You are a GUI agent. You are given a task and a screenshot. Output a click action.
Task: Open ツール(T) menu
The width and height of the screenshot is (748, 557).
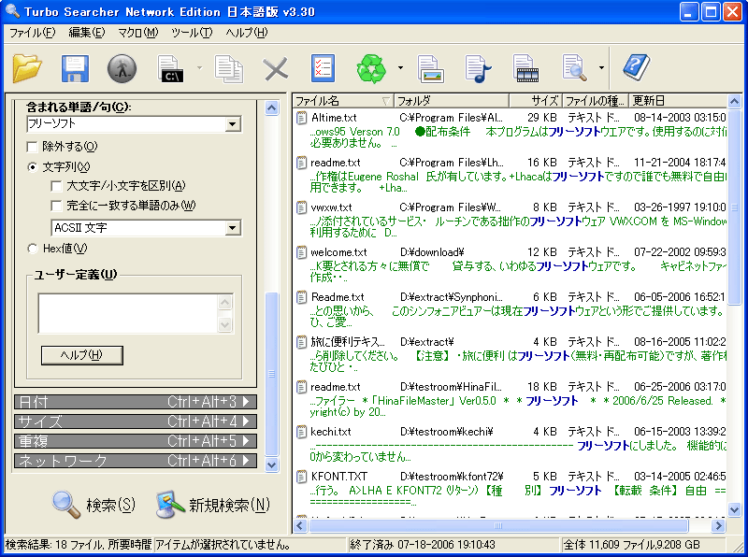tap(192, 33)
